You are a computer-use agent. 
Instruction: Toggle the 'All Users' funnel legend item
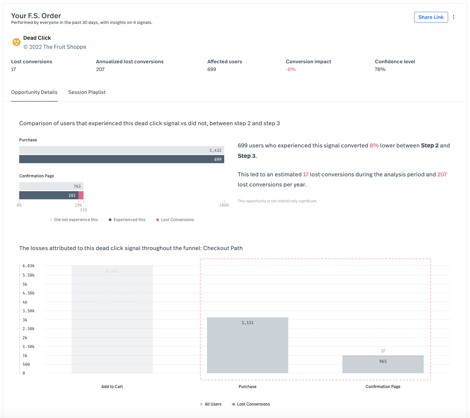click(211, 404)
